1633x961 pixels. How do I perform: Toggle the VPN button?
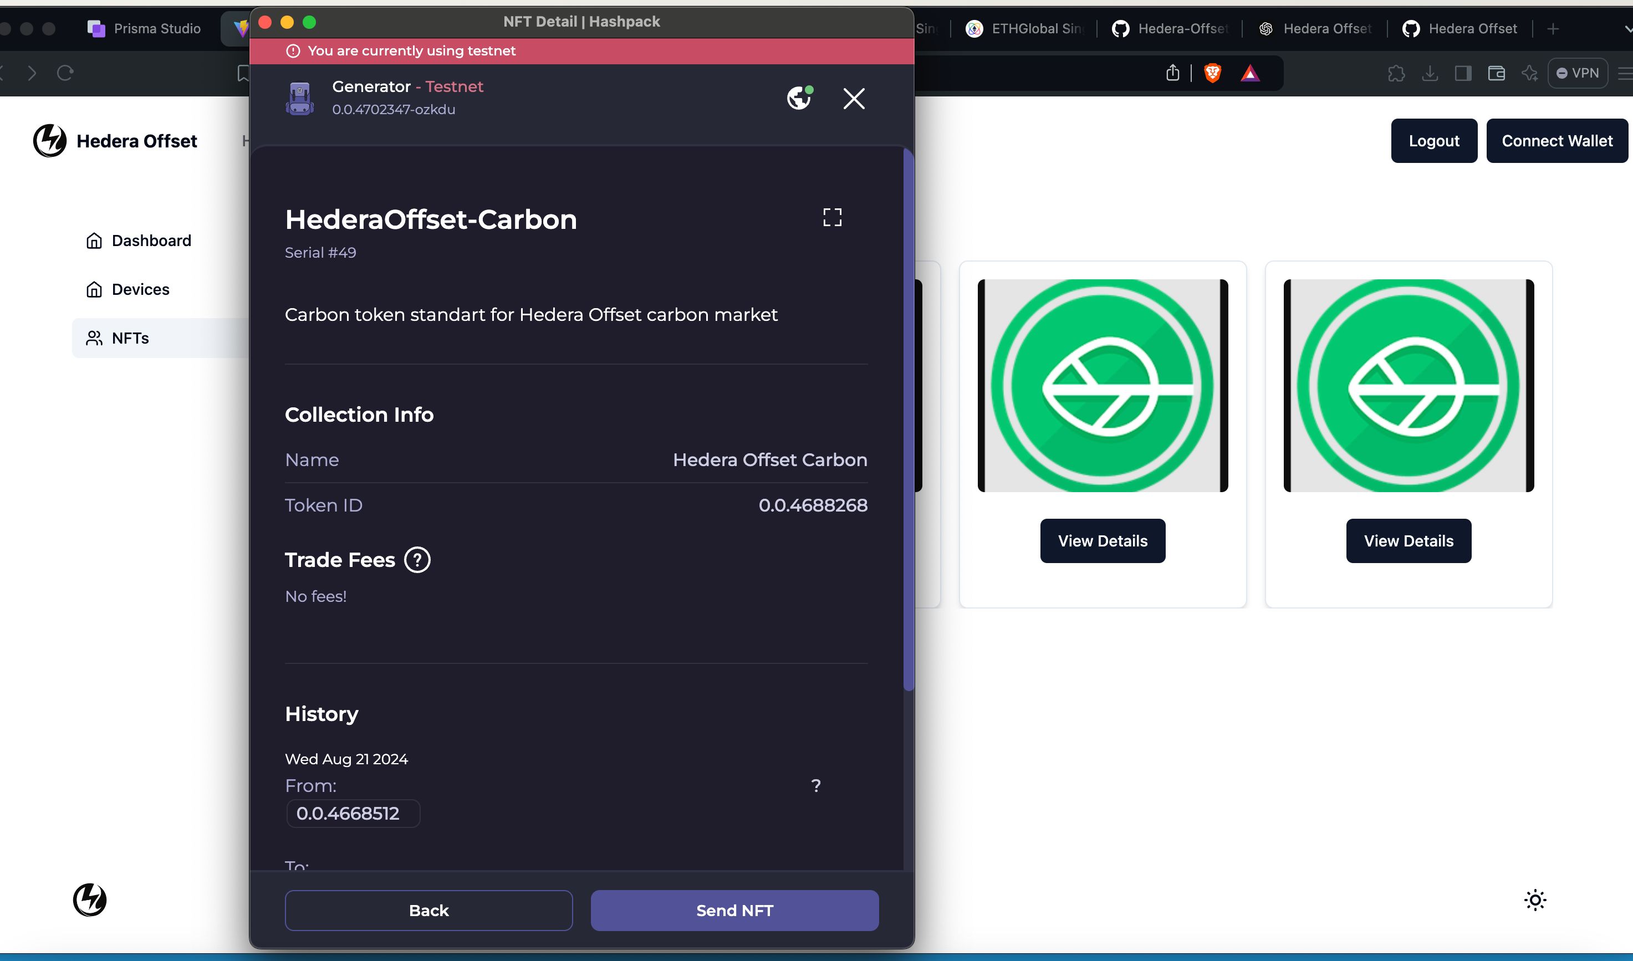click(1577, 73)
